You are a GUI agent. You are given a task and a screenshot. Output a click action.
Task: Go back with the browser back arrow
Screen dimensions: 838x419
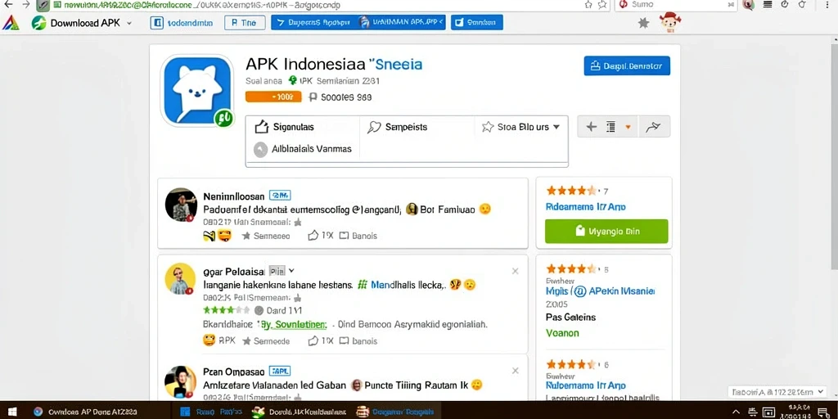click(8, 5)
